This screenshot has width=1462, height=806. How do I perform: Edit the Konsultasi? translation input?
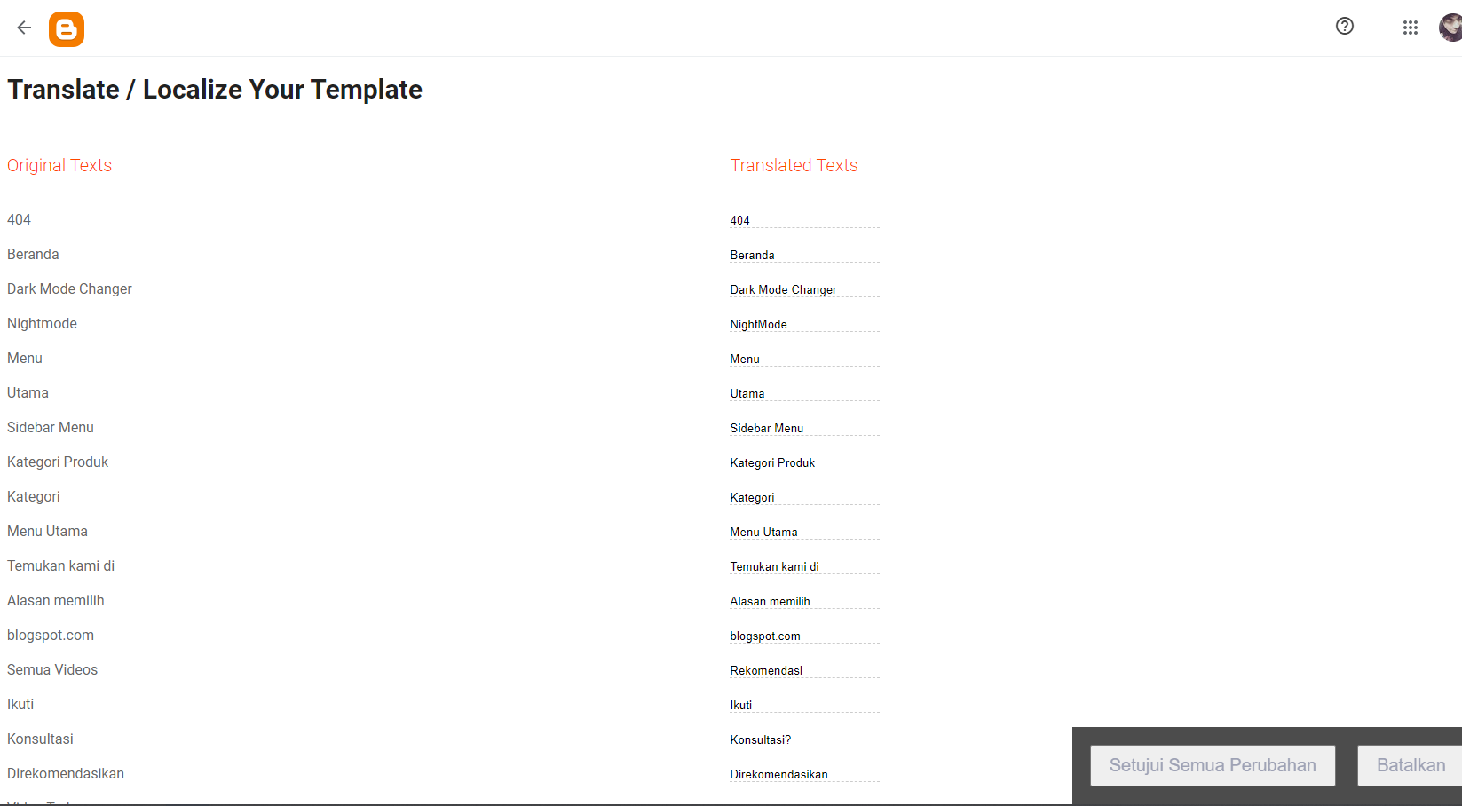pos(803,739)
